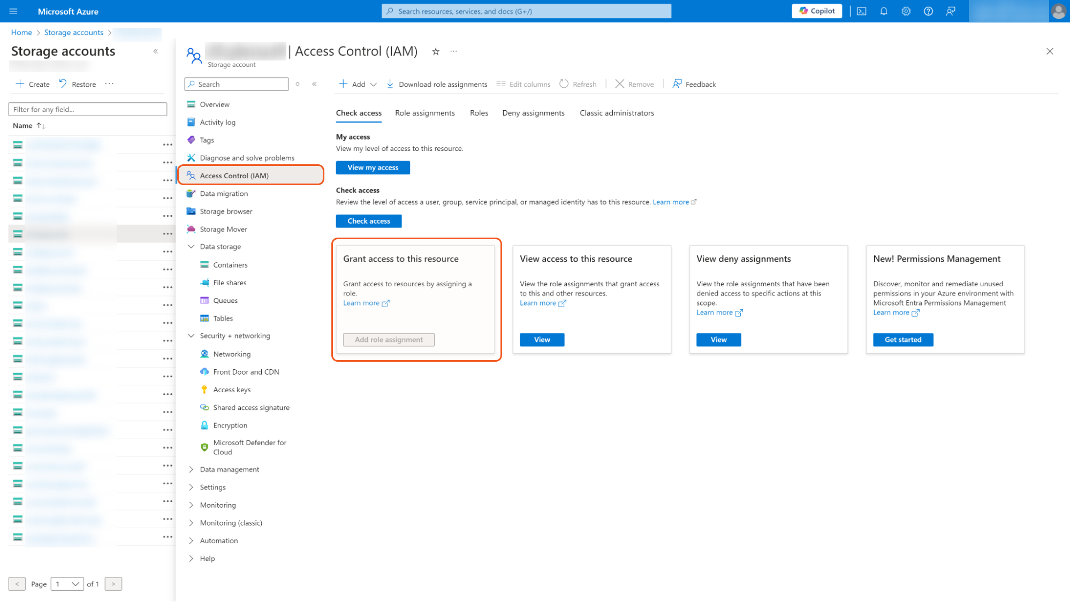Click the View my access button
Viewport: 1070px width, 602px height.
click(x=373, y=167)
